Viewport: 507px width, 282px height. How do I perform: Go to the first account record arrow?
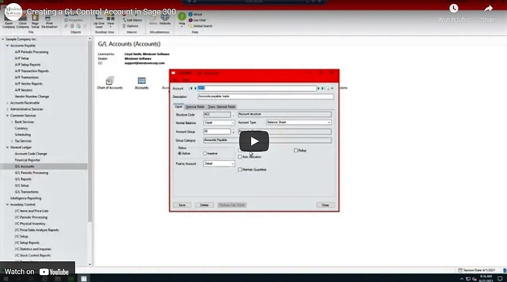(x=191, y=88)
